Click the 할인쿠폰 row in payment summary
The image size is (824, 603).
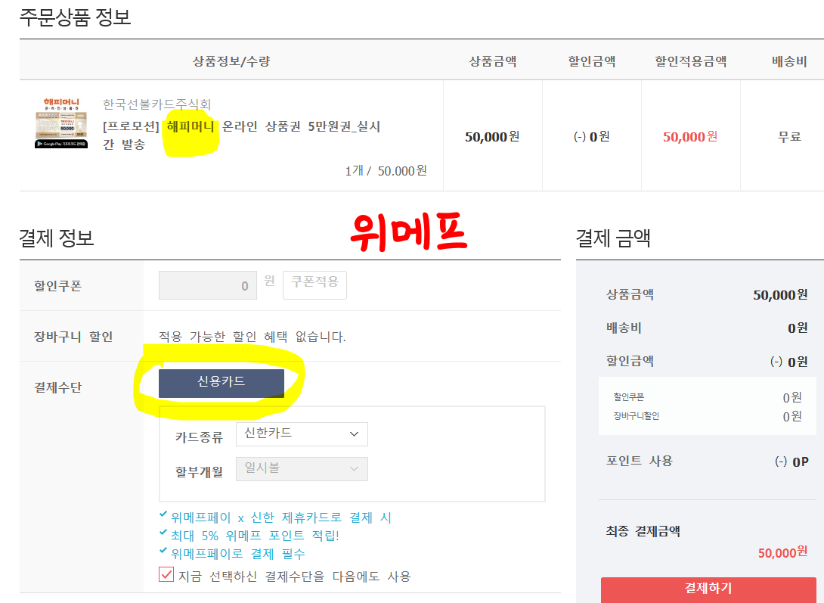point(708,397)
